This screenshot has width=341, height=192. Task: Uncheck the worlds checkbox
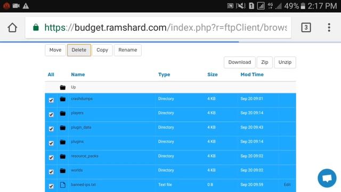[x=51, y=172]
